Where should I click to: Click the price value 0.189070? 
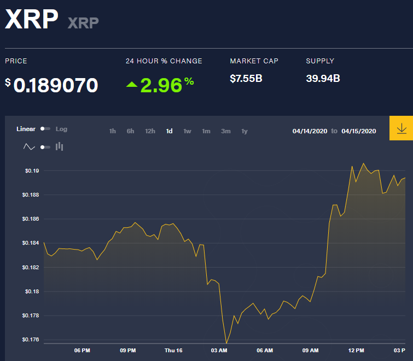click(56, 85)
